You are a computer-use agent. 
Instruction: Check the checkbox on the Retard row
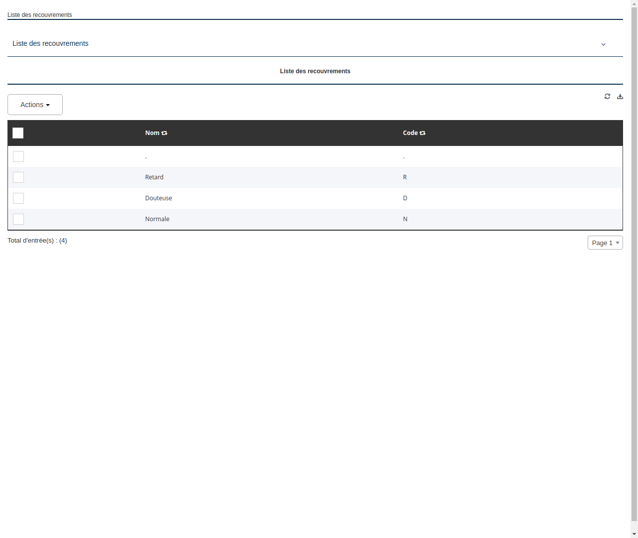click(18, 177)
